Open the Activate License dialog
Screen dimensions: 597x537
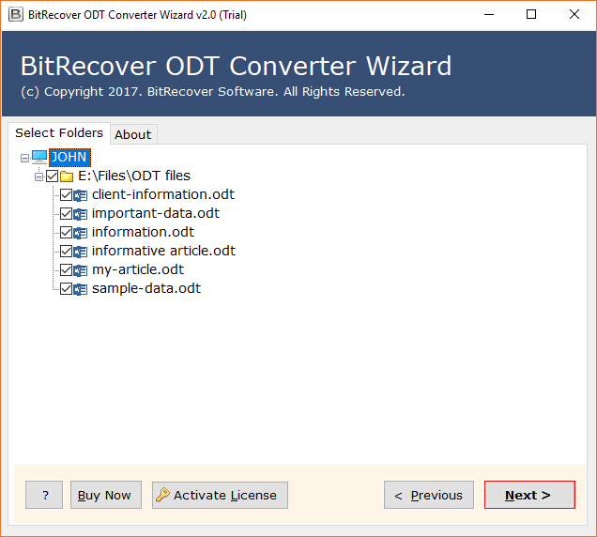[220, 495]
